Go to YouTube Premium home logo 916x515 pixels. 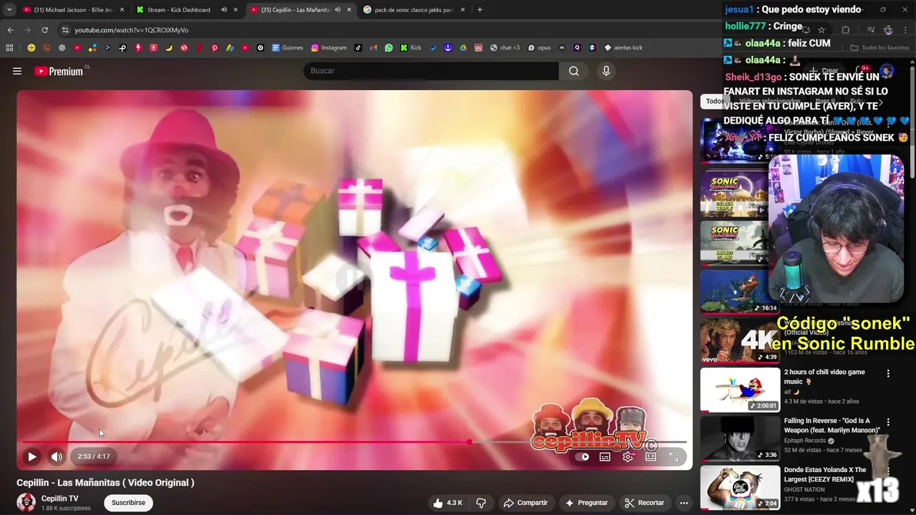click(x=59, y=71)
